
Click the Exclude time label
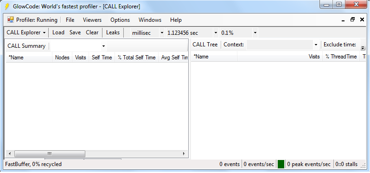[340, 45]
